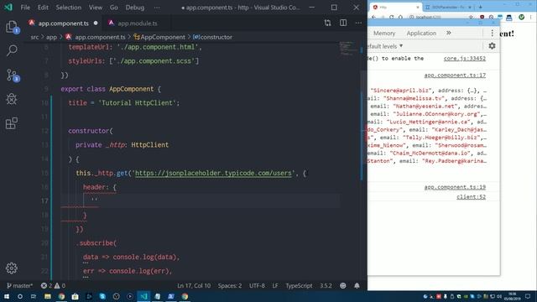
Task: Open the Debug menu
Action: [x=135, y=8]
